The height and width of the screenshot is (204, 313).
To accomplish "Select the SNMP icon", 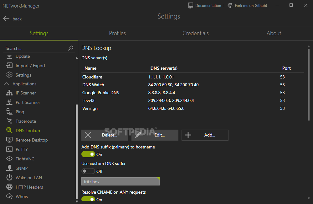I will [9, 168].
